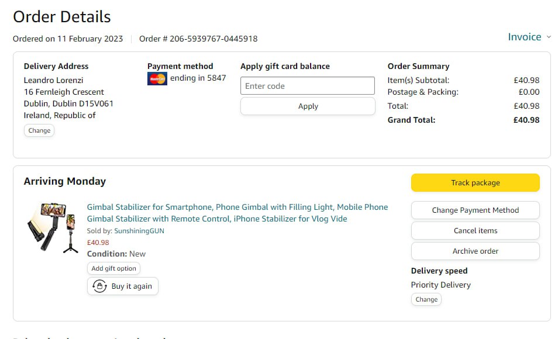Change the delivery address

click(39, 130)
